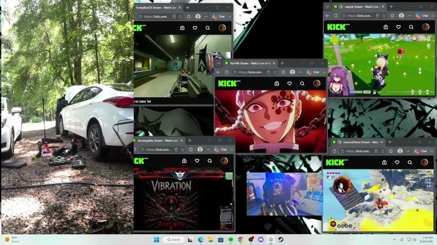Open Copilot Chat in abuzingdabz window

pyautogui.click(x=221, y=149)
